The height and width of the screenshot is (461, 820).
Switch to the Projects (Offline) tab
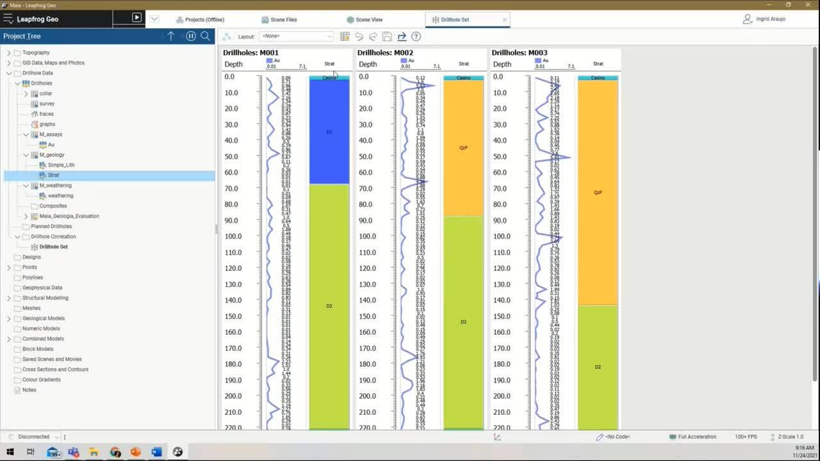(x=199, y=20)
